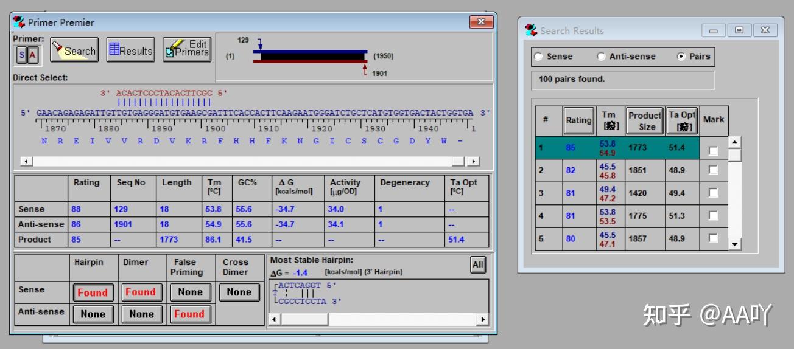This screenshot has width=794, height=349.
Task: Click the All button in hairpin panel
Action: point(478,265)
